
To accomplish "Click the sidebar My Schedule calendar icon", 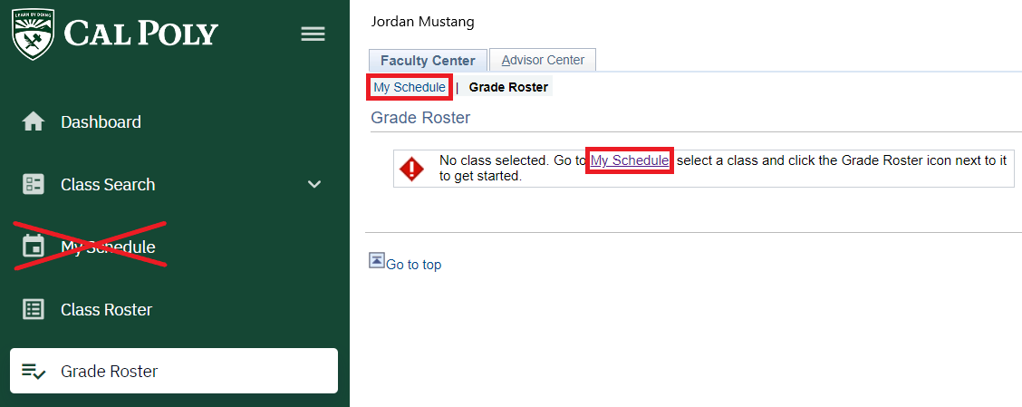I will (x=34, y=247).
